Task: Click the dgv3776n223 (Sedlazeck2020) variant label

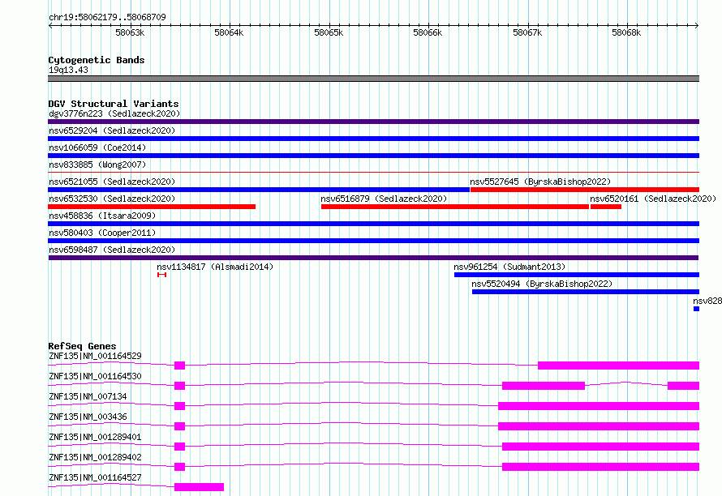Action: (x=114, y=113)
